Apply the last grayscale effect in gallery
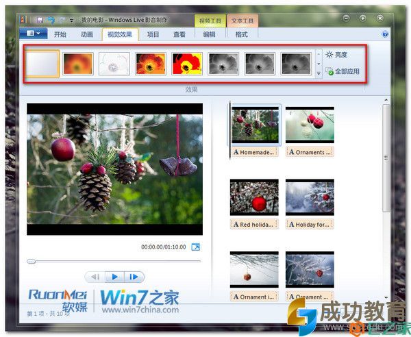Screen dimensions: 411x337 tap(296, 64)
